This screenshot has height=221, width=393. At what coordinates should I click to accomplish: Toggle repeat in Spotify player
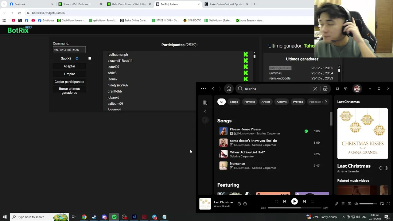point(313,201)
